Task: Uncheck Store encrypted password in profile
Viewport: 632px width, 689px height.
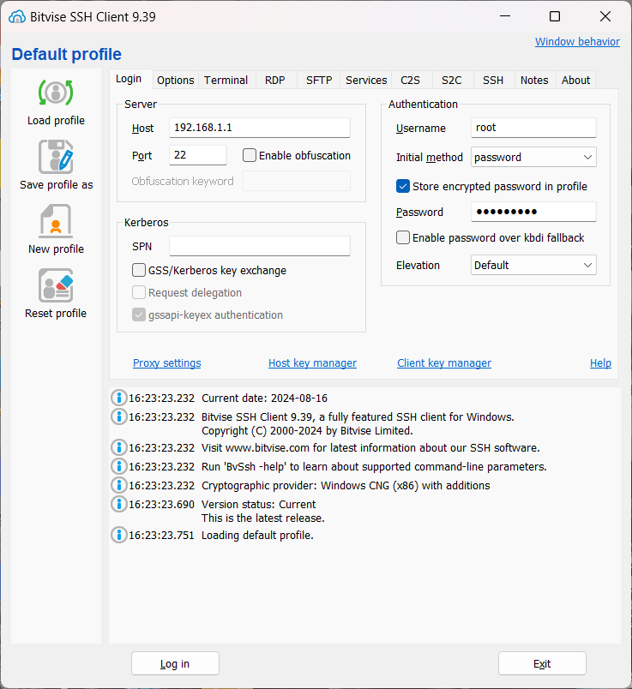Action: tap(403, 186)
